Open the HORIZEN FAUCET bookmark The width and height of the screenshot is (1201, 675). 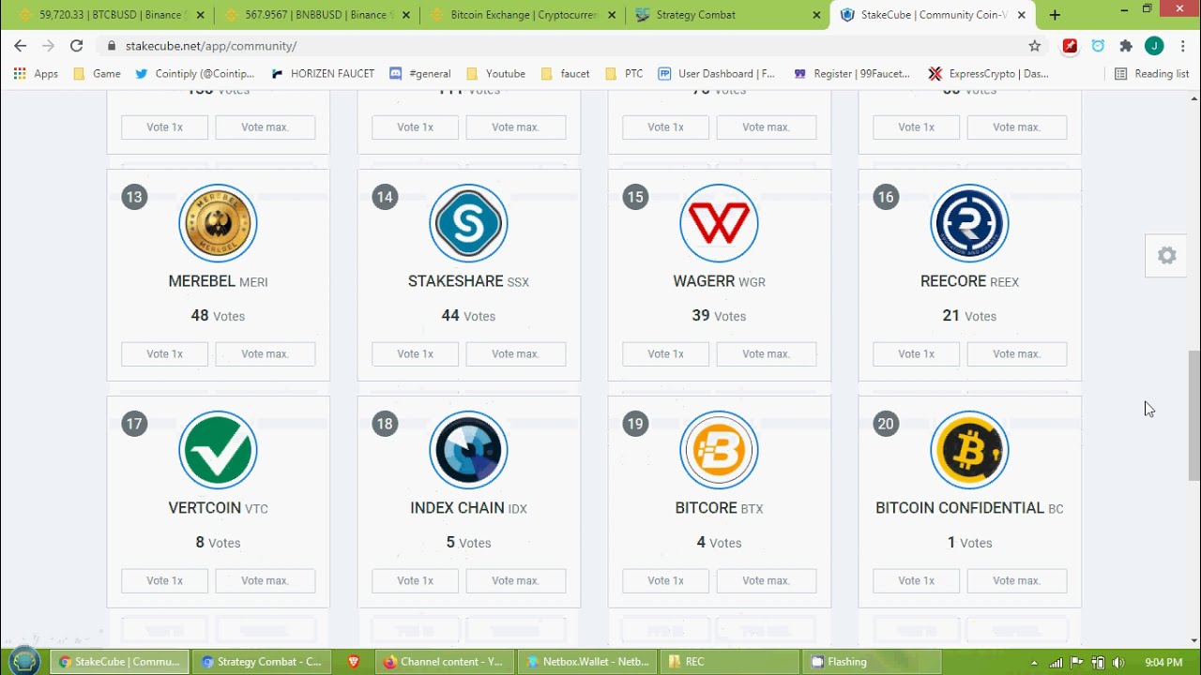tap(322, 74)
